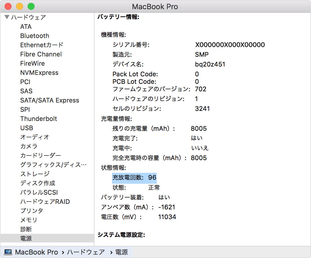Click the 機種情報 section label
The image size is (311, 258).
[x=113, y=35]
